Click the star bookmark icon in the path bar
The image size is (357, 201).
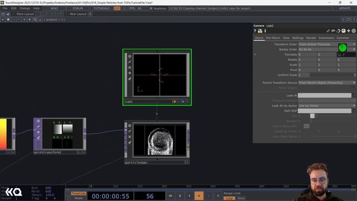click(x=30, y=20)
